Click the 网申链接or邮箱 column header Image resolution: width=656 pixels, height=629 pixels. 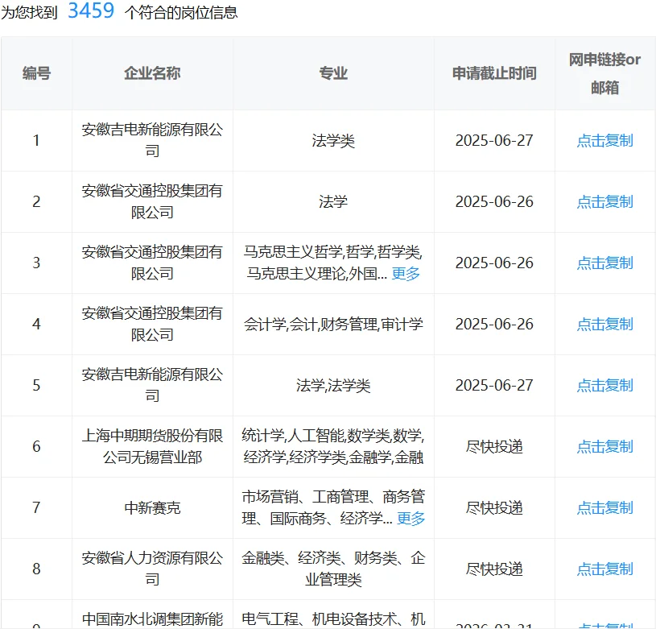tap(604, 73)
